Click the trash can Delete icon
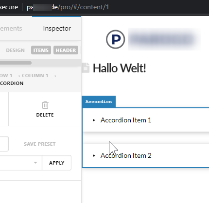Screen dimensions: 209x203 point(45,105)
